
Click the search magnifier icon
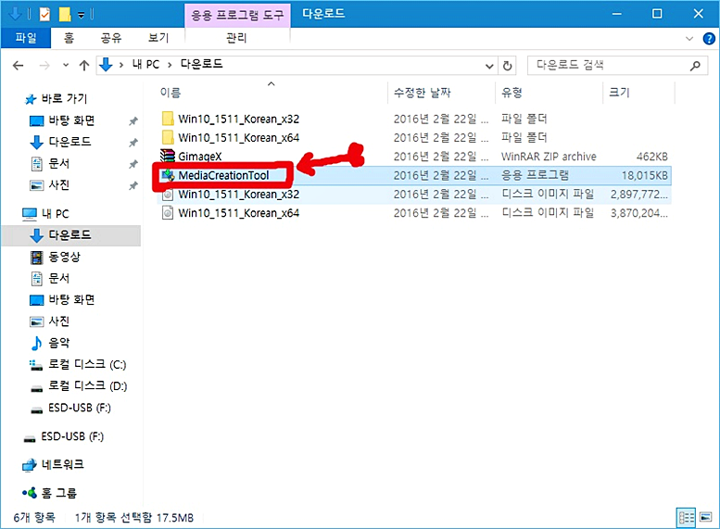pyautogui.click(x=695, y=66)
